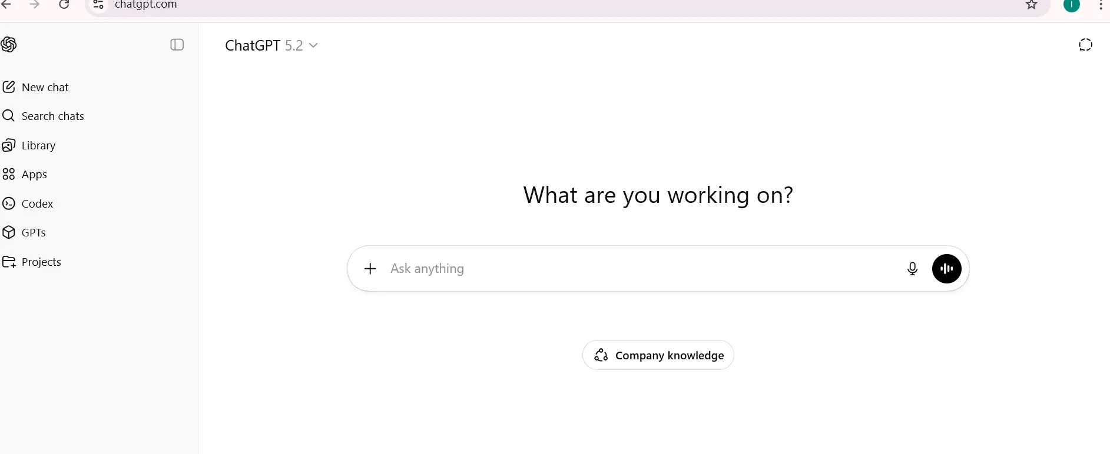Viewport: 1110px width, 454px height.
Task: Click the chevron next to 5.2
Action: pos(313,45)
